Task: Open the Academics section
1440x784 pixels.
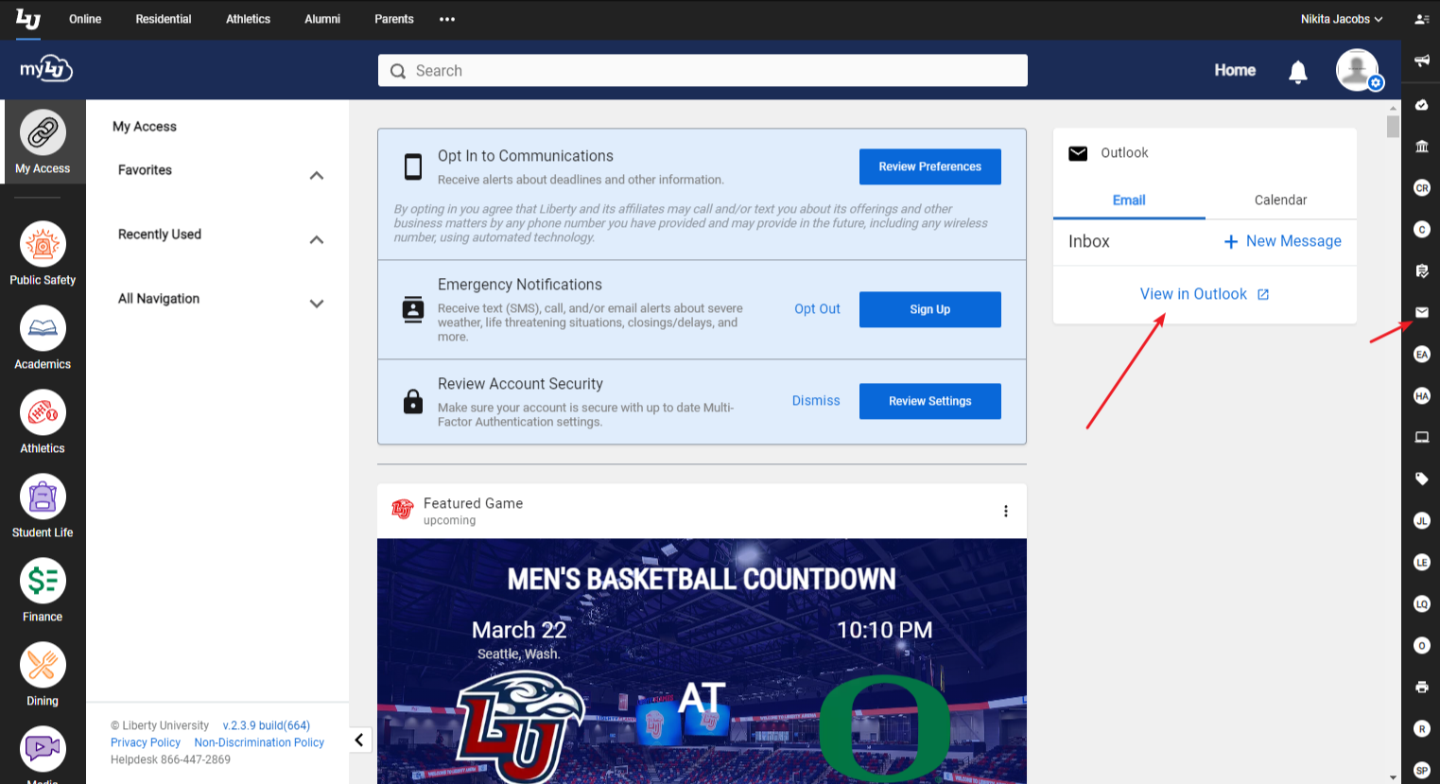Action: click(x=43, y=337)
